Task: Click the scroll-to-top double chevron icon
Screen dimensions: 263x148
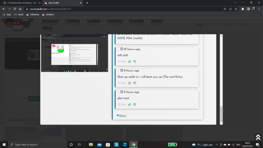Action: 258,137
